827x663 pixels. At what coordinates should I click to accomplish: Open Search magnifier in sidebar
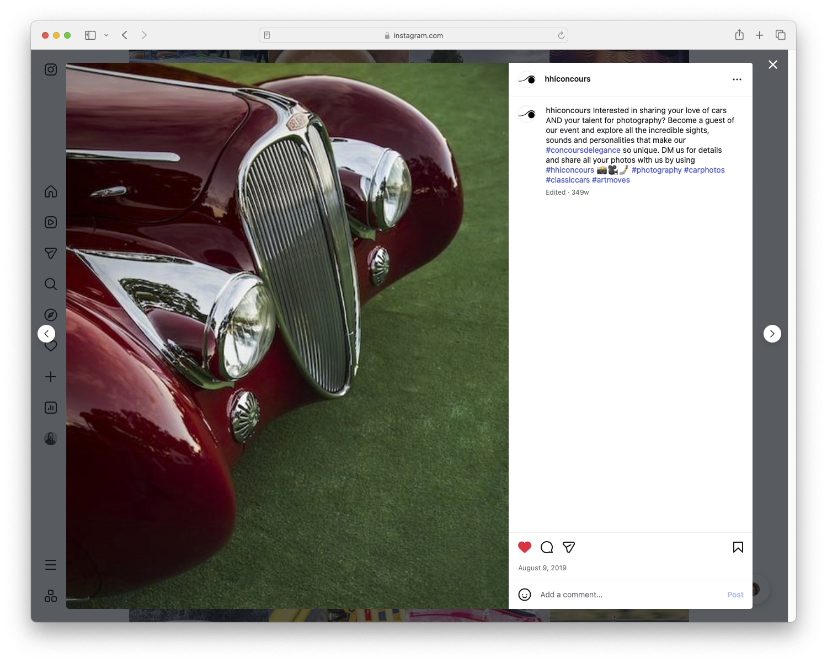tap(51, 284)
